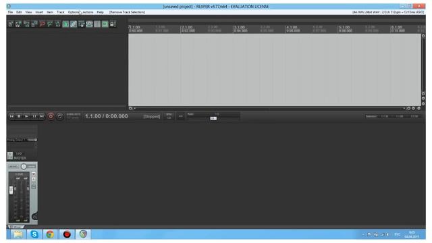432x243 pixels.
Task: Open the Options menu
Action: (74, 12)
